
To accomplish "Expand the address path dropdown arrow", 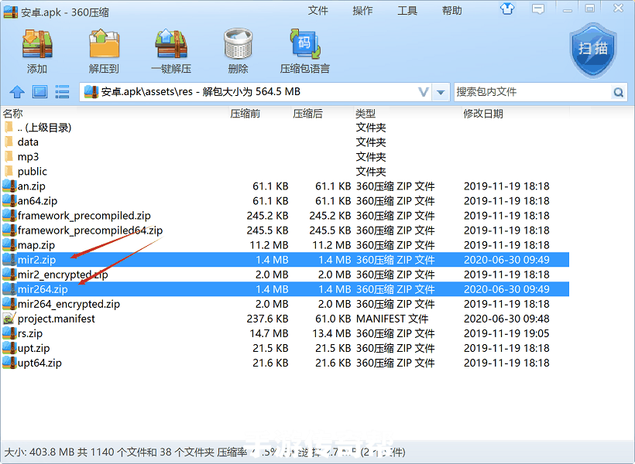I will coord(441,92).
